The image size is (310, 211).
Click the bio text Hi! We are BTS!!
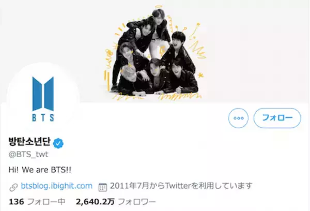pyautogui.click(x=40, y=170)
